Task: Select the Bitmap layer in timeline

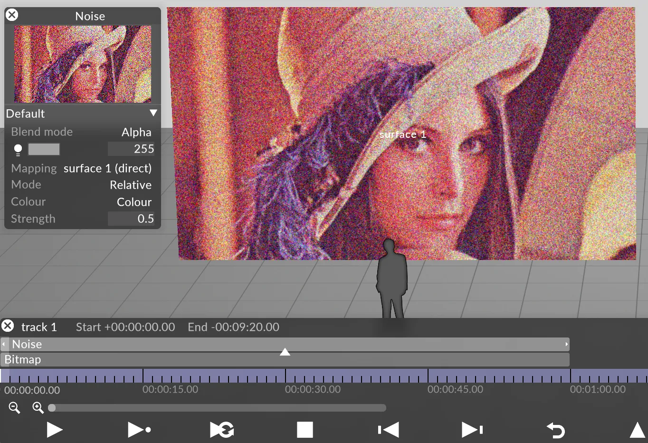Action: tap(285, 360)
